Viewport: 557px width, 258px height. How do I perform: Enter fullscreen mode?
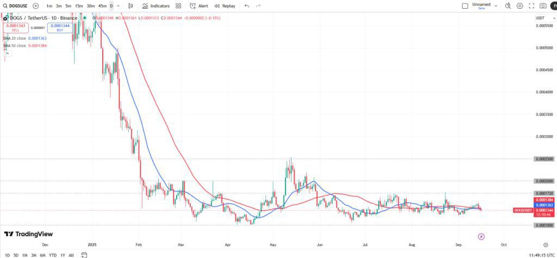[x=531, y=6]
